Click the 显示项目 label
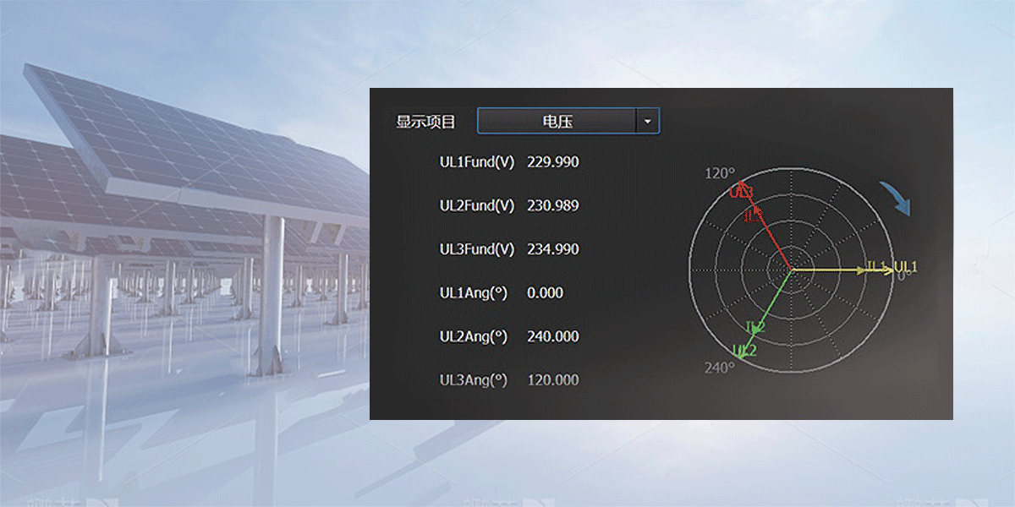 425,122
